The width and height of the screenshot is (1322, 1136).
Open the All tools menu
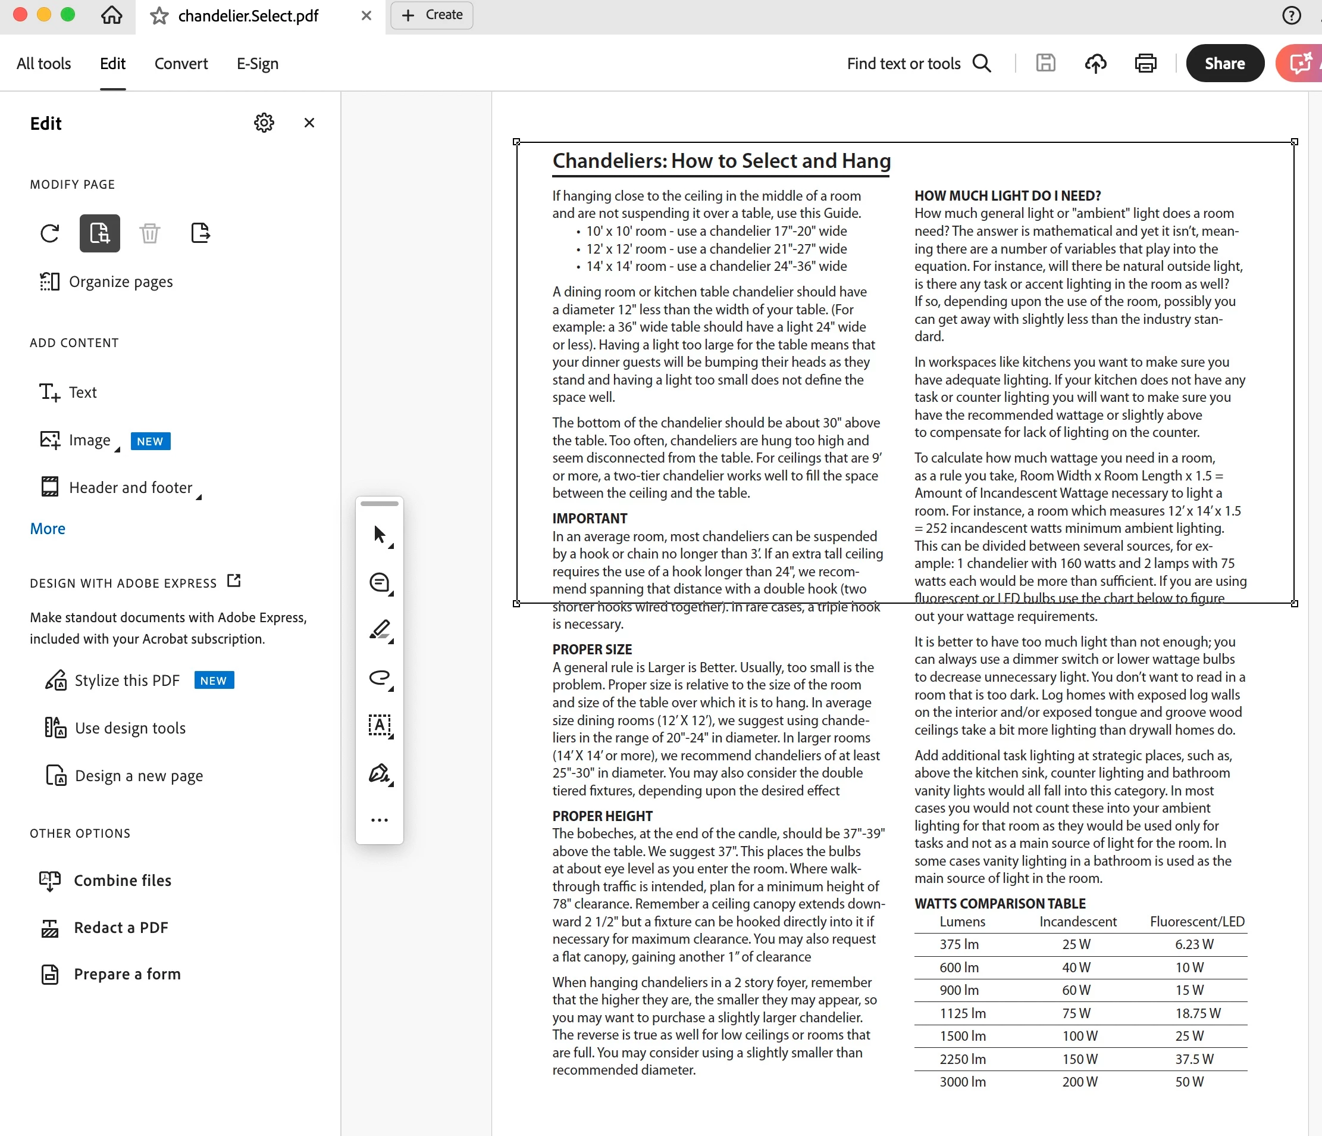pyautogui.click(x=43, y=63)
